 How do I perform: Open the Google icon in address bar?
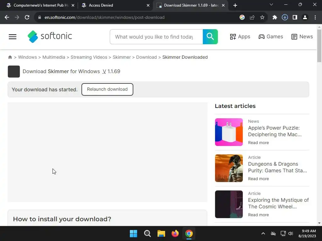[242, 18]
